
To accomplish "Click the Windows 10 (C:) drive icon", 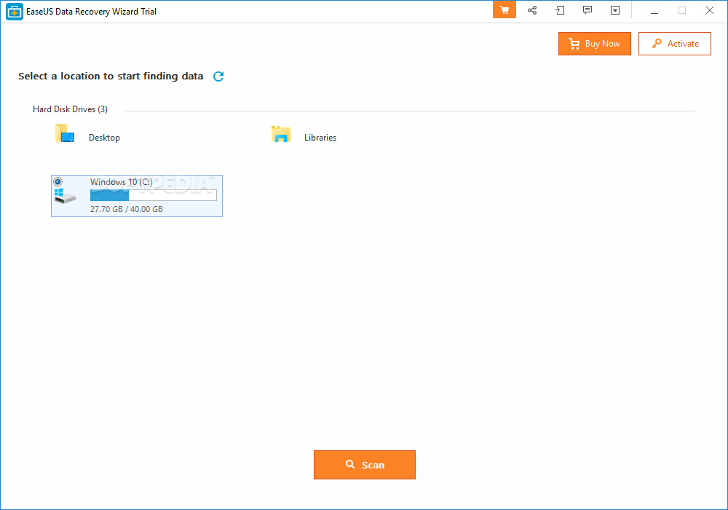I will click(x=65, y=196).
